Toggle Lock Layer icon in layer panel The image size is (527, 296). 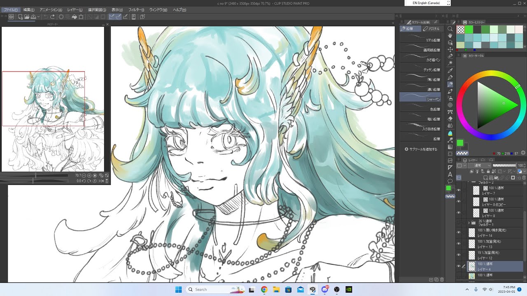pyautogui.click(x=488, y=171)
